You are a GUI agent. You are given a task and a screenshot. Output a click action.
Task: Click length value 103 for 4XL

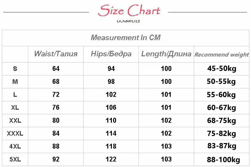[166, 146]
